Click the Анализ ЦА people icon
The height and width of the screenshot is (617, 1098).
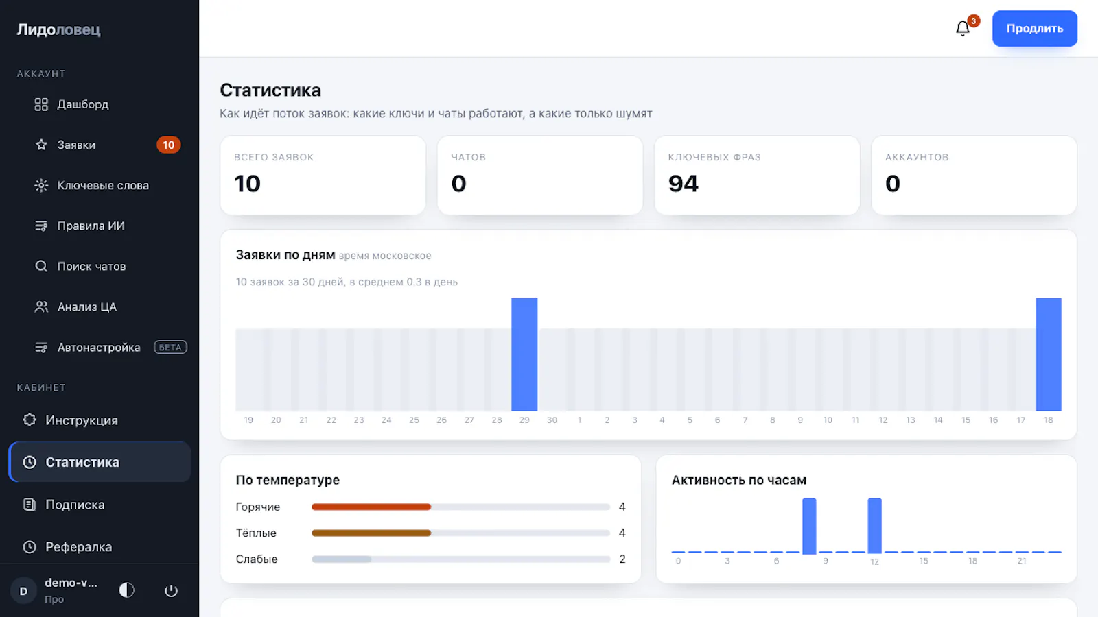tap(41, 306)
